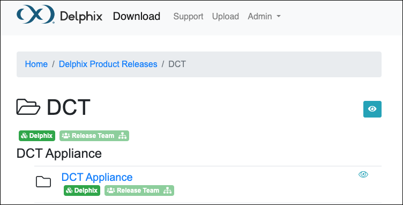
Task: Click the cubes icon in top Delphix badge
Action: 25,136
